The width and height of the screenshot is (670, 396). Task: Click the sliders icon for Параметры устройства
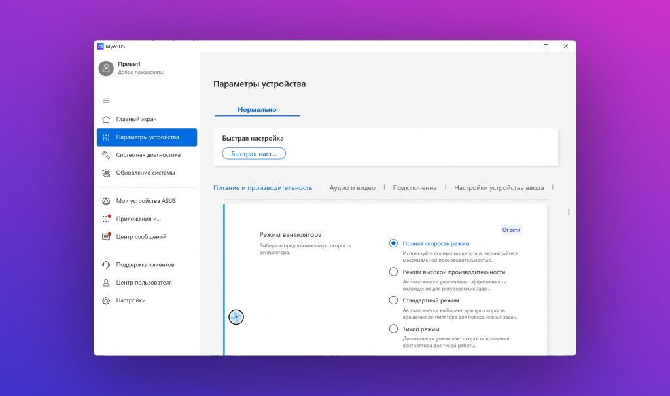[x=106, y=137]
